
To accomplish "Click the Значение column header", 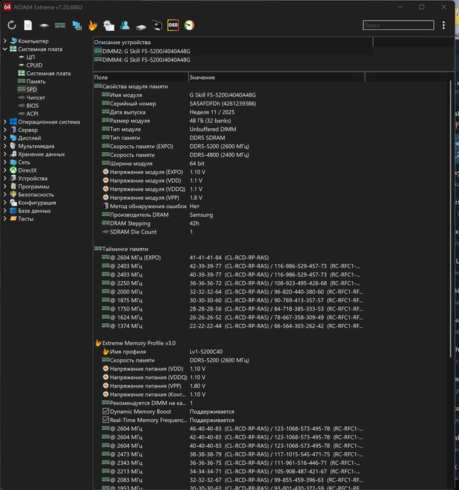I will pyautogui.click(x=202, y=77).
